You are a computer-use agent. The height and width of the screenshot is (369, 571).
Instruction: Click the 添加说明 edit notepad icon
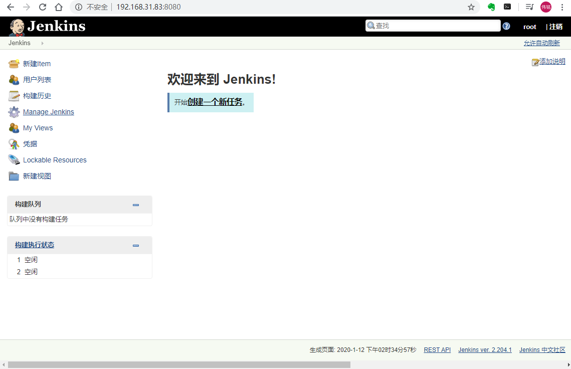pos(535,62)
